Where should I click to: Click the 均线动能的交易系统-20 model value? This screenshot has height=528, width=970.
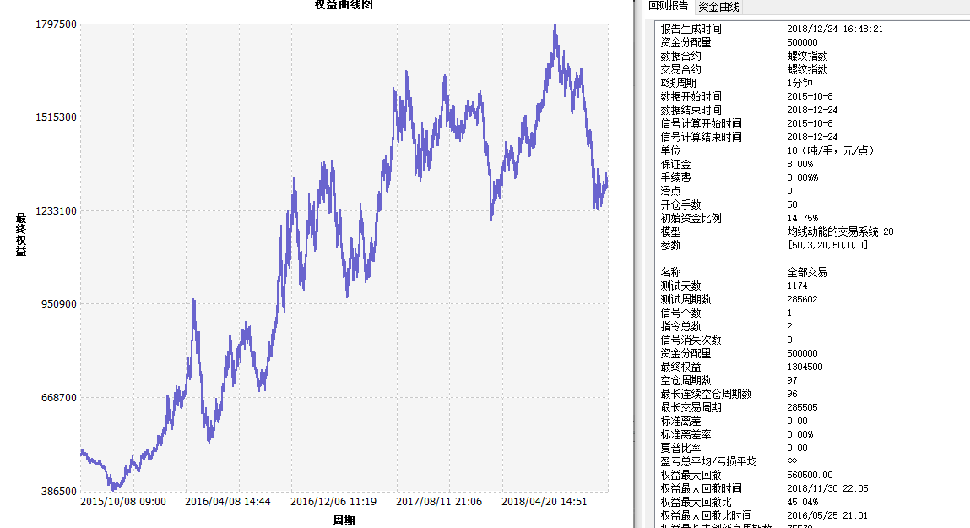click(840, 231)
